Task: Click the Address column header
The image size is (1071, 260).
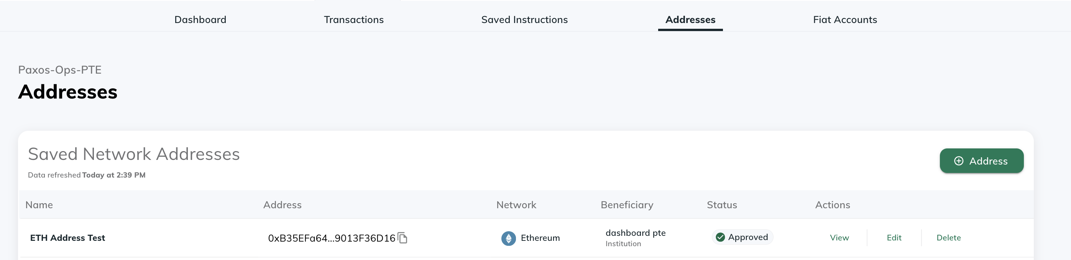Action: tap(282, 205)
